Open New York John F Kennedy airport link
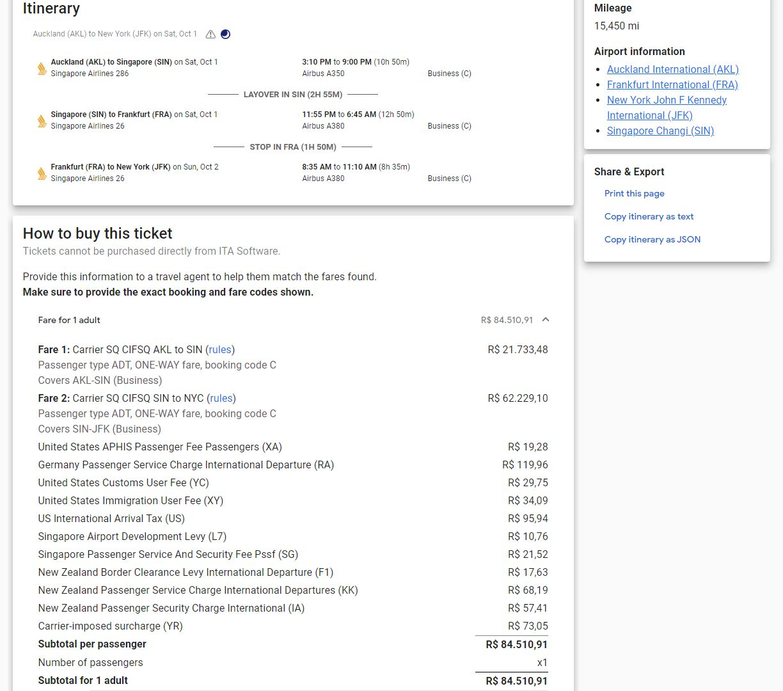Viewport: 783px width, 691px height. 667,107
